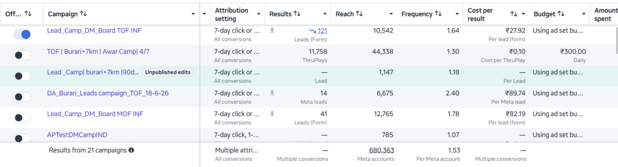Image resolution: width=618 pixels, height=167 pixels.
Task: Sort by the Campaign column arrows icon
Action: [x=83, y=14]
